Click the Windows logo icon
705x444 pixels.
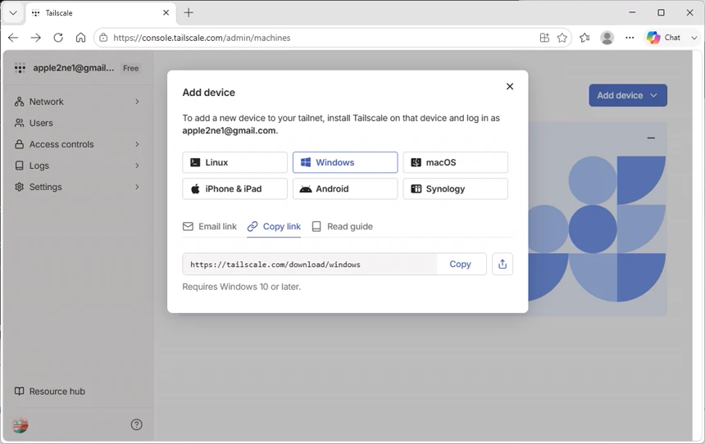click(x=306, y=162)
